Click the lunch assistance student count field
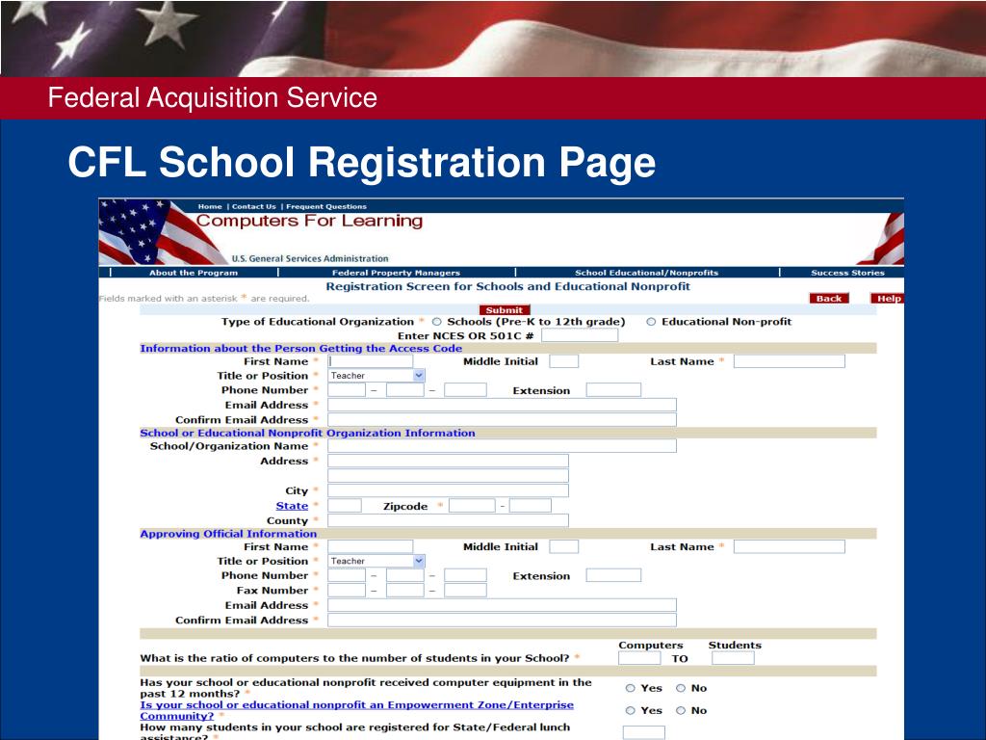This screenshot has height=740, width=986. point(644,732)
